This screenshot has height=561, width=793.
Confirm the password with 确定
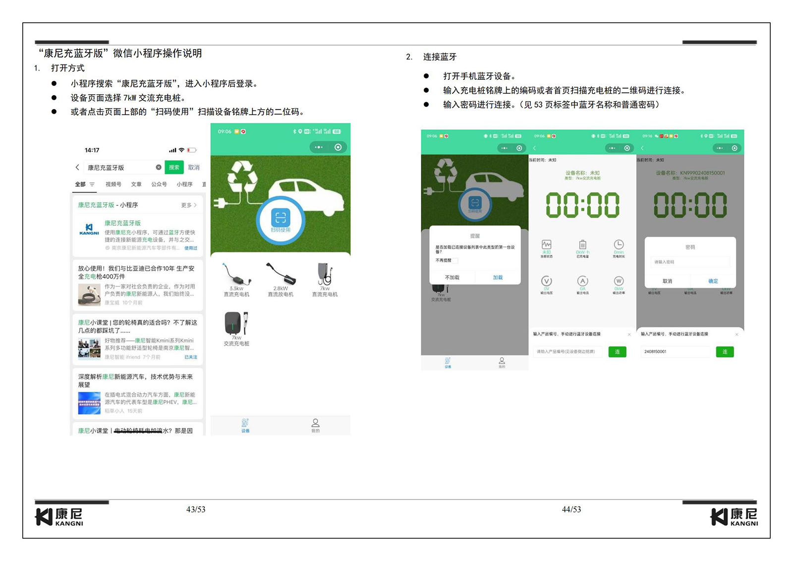[x=713, y=281]
